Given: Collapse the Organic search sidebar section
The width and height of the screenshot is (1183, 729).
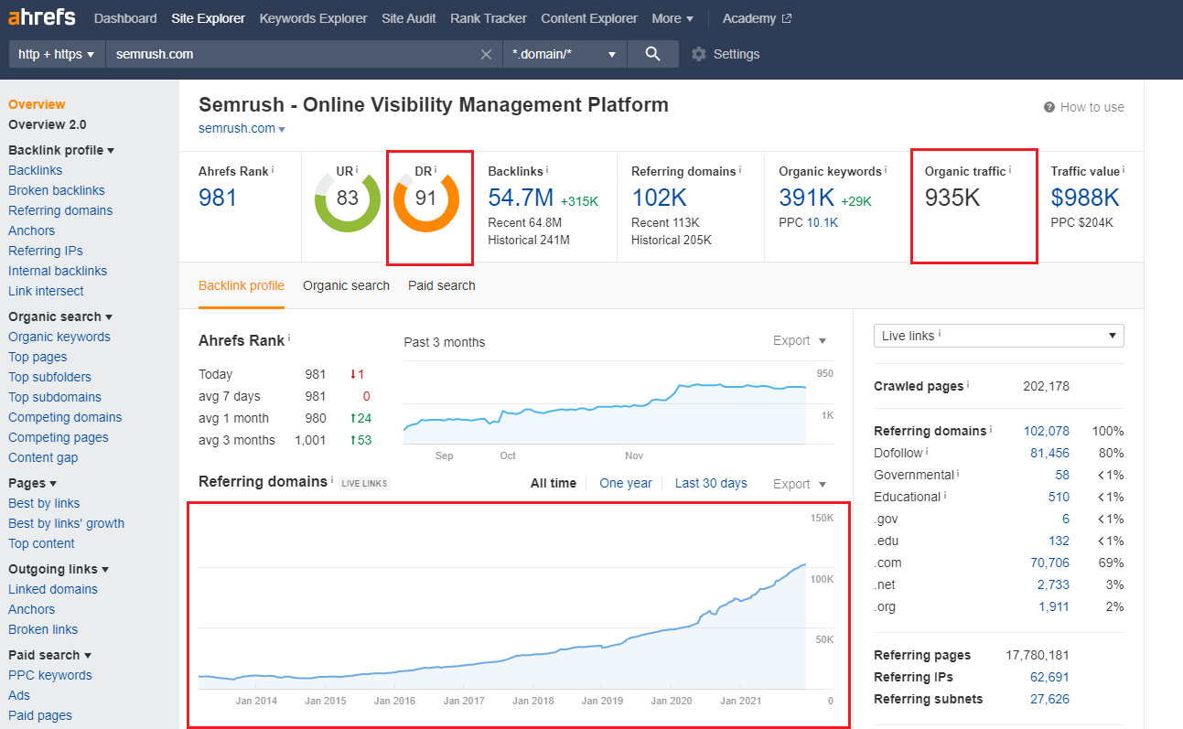Looking at the screenshot, I should coord(60,316).
